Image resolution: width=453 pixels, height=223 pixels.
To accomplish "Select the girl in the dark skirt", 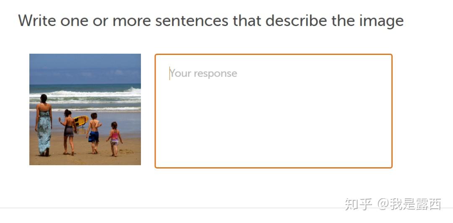I will click(68, 132).
